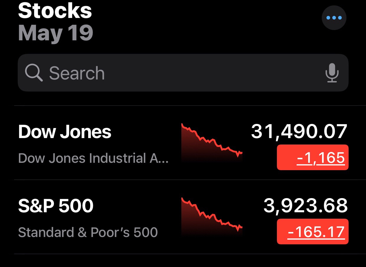The image size is (366, 267).
Task: Select the Dow Jones watchlist row
Action: point(118,143)
